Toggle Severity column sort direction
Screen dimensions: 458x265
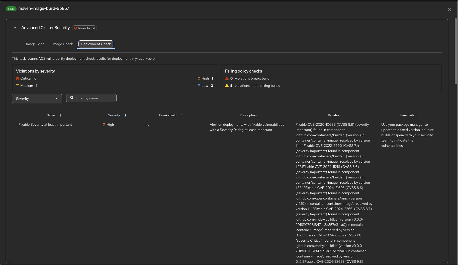125,115
